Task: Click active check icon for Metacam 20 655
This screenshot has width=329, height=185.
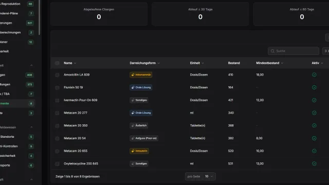Action: (x=314, y=151)
